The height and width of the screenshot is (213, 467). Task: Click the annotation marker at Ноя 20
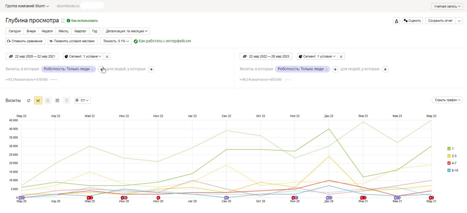(x=295, y=198)
